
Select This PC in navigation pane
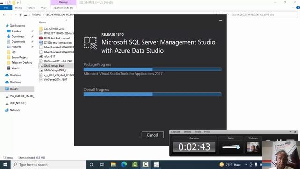click(x=14, y=89)
